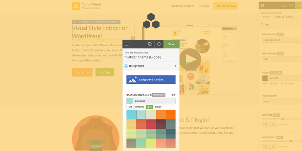Click the Buy Now button
This screenshot has height=151, width=302.
point(105,72)
